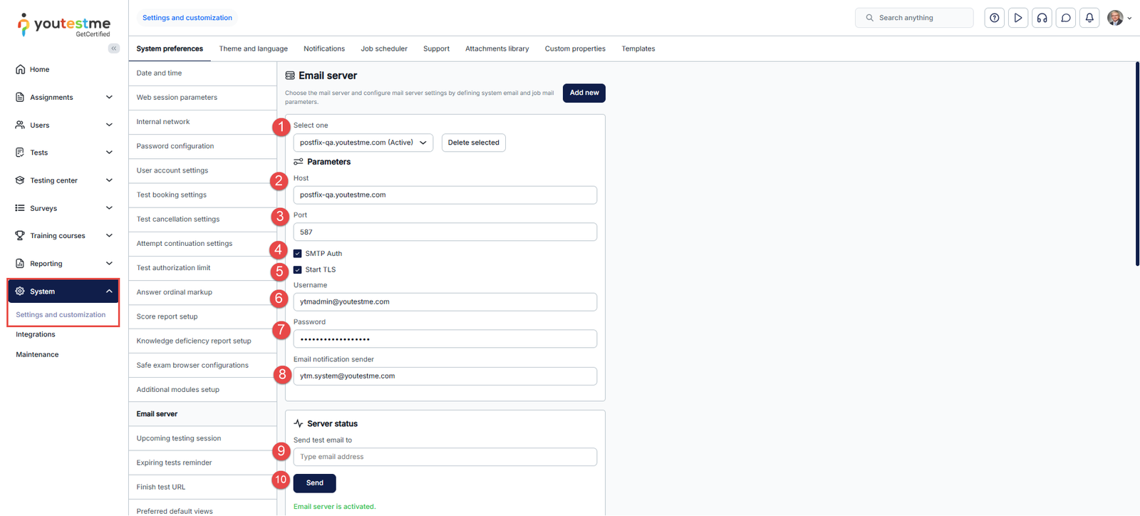Click the Testing center graduation icon
Screen dimensions: 1140x516
coord(20,180)
